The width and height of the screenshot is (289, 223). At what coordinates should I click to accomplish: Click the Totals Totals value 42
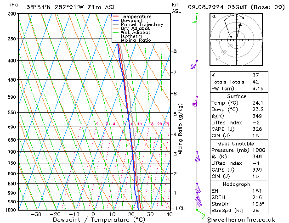pyautogui.click(x=255, y=82)
